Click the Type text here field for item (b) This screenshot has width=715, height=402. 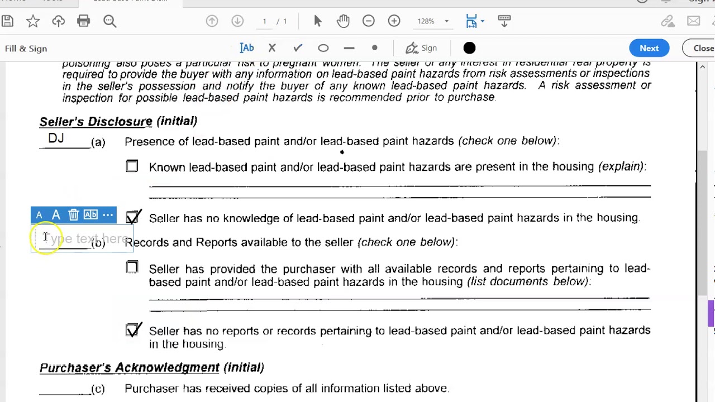[x=82, y=239]
